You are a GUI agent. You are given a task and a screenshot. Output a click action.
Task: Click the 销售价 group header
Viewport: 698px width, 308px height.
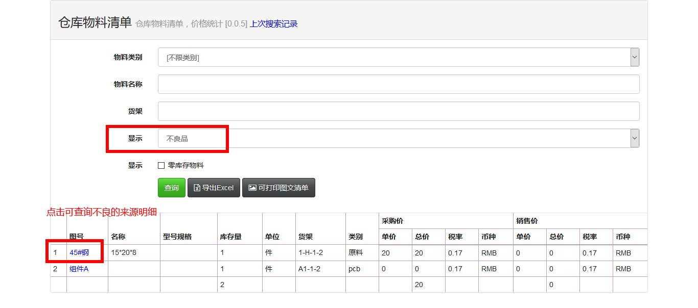pos(527,221)
